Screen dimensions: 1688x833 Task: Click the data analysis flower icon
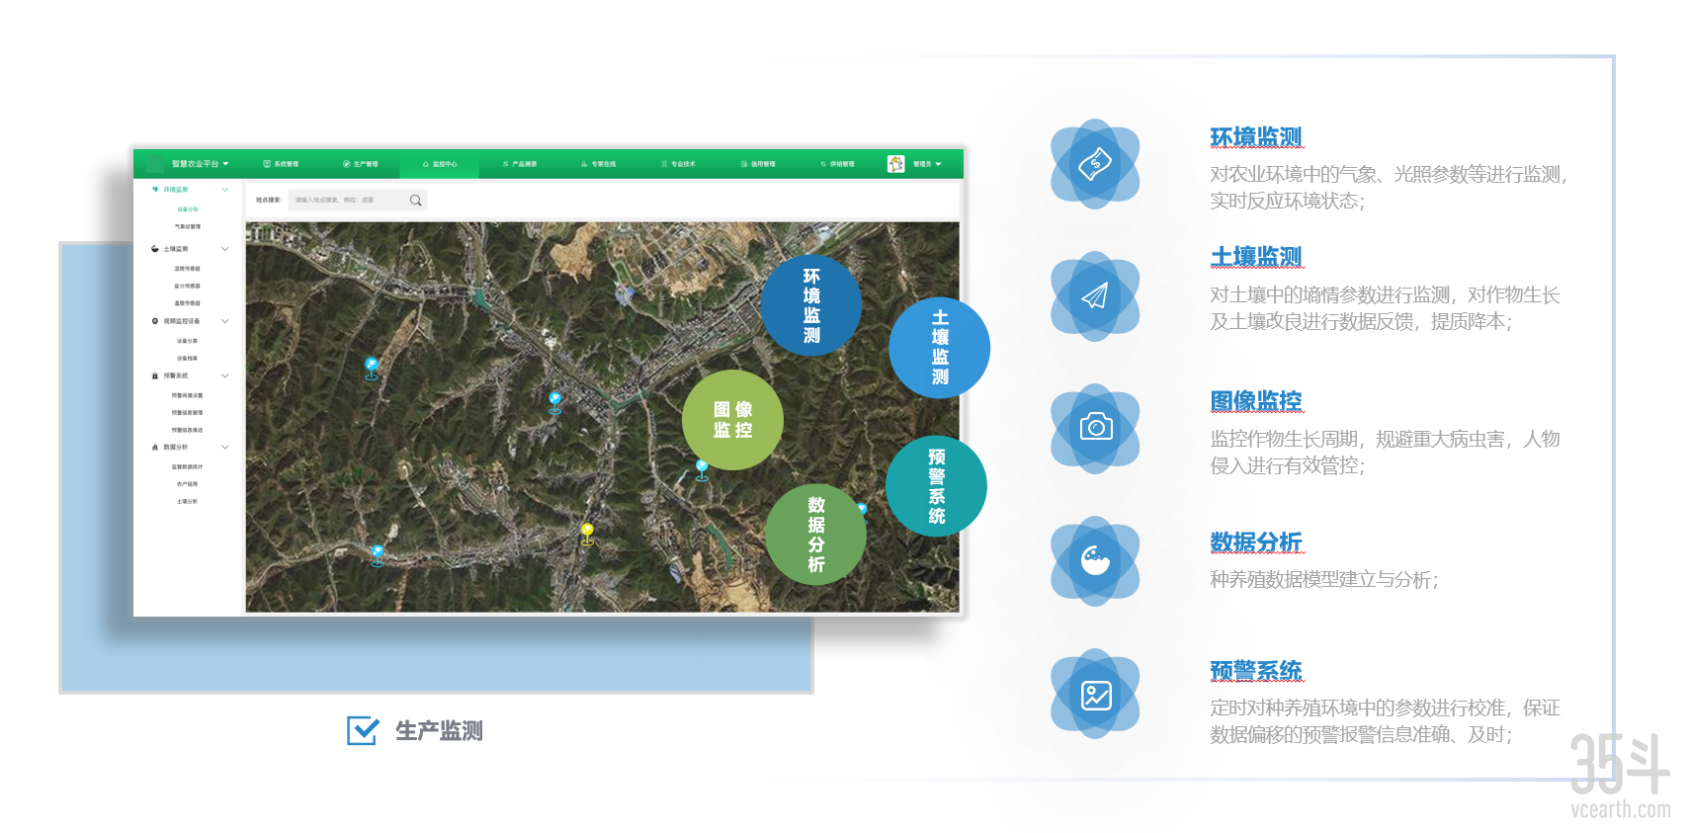tap(1095, 560)
